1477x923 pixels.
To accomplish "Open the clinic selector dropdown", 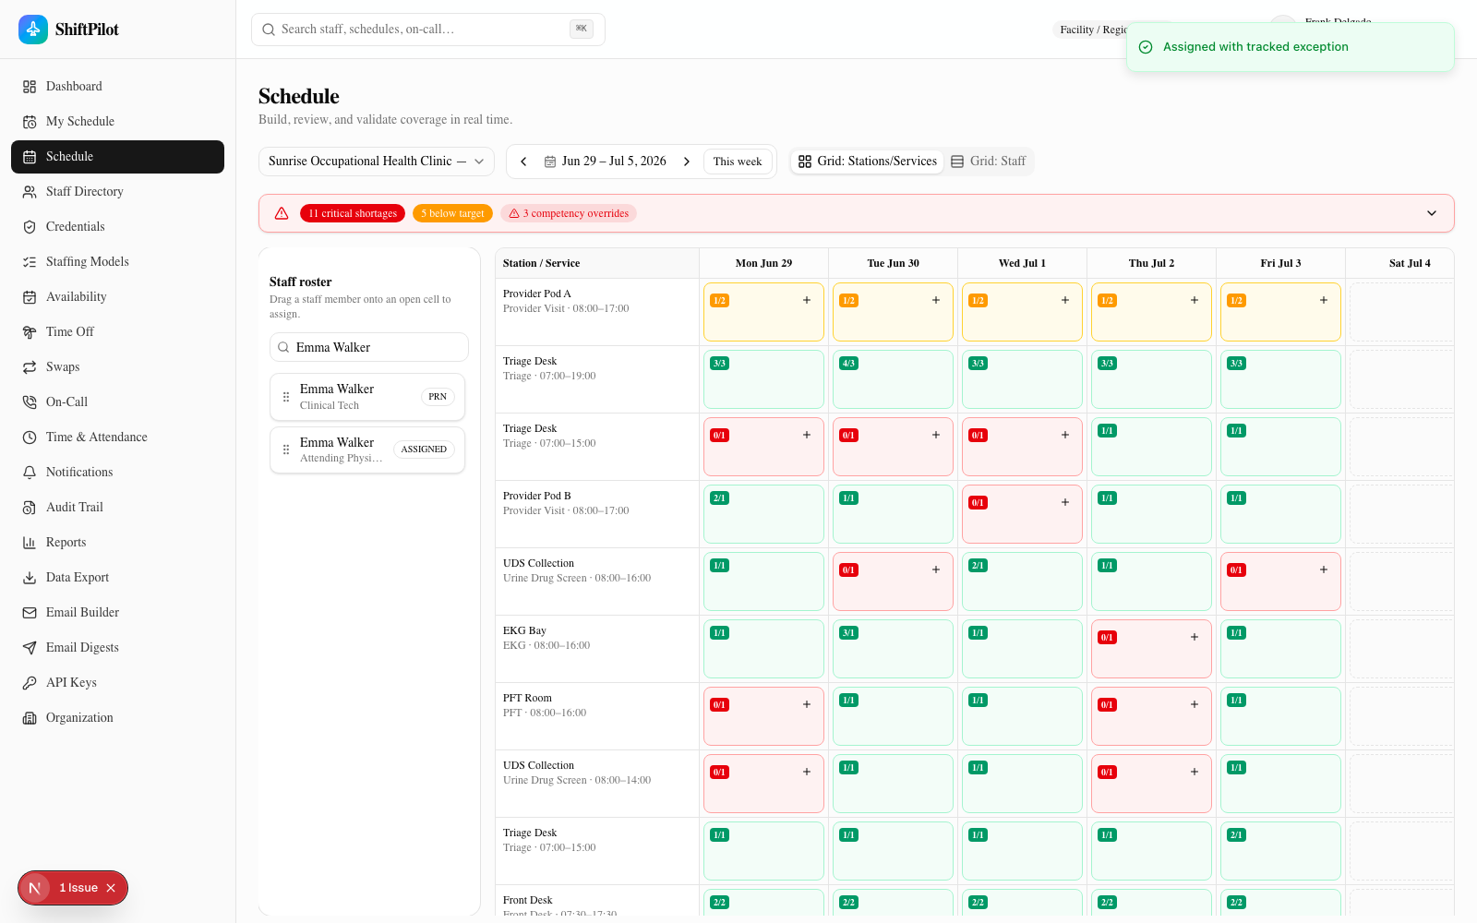I will click(377, 162).
